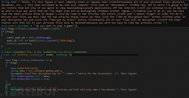The width and height of the screenshot is (189, 98).
Task: Click the 'btnGetKey_Click' method name
Action: 26,55
